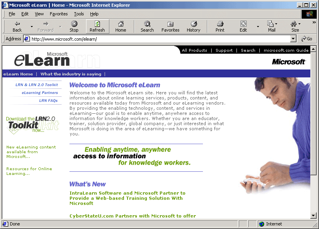
Task: Expand the Back history dropdown arrow
Action: 32,26
